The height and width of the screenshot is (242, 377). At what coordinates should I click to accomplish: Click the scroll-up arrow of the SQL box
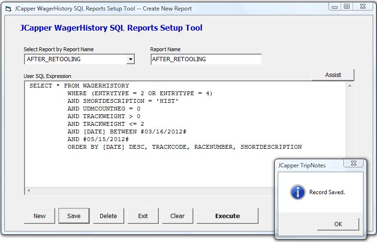click(350, 86)
